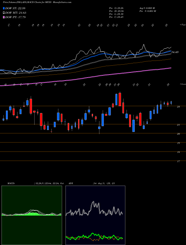This screenshot has height=245, width=186.
Task: Click the price axis label 18
Action: [x=178, y=152]
